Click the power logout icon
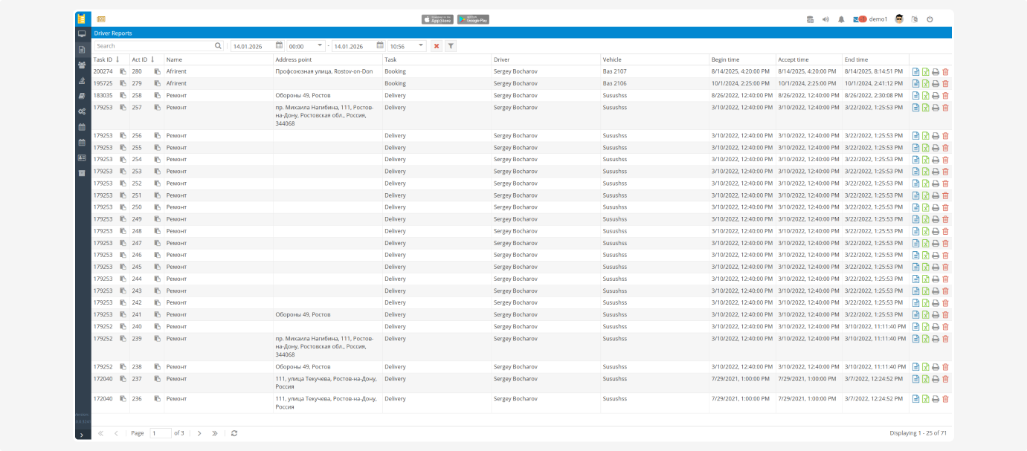Image resolution: width=1027 pixels, height=451 pixels. [930, 19]
